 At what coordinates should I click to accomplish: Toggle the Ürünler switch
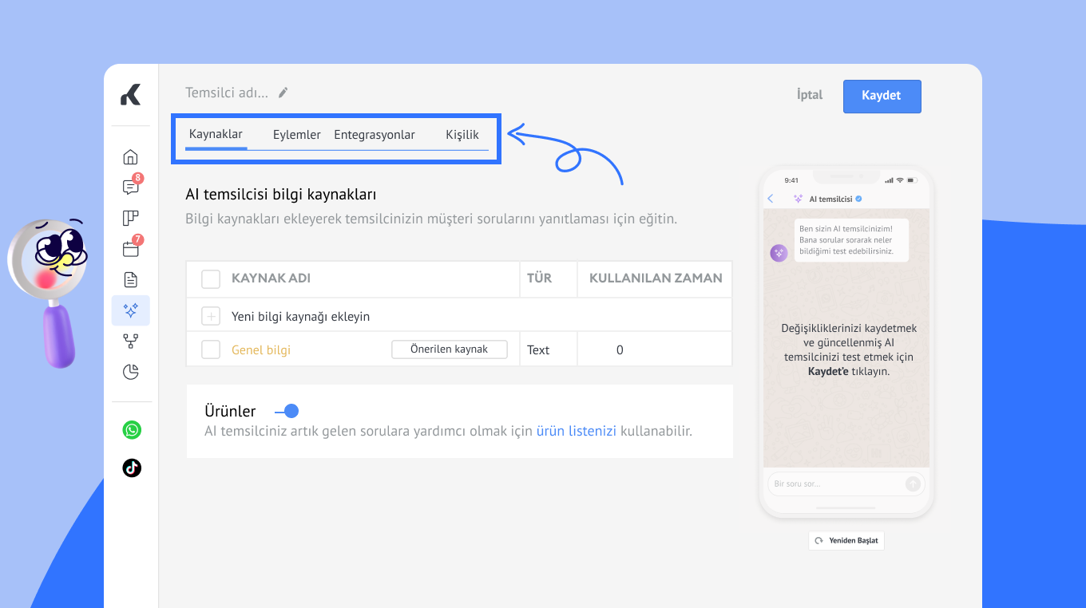click(287, 411)
